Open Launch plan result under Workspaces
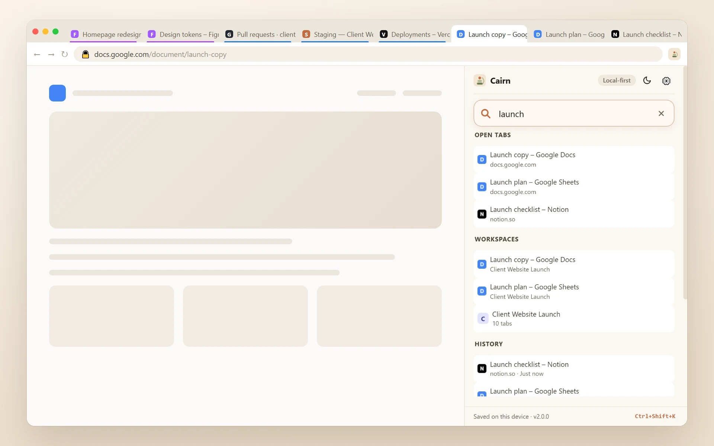Screen dimensions: 714x446 click(x=574, y=291)
